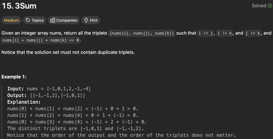The width and height of the screenshot is (273, 139).
Task: Click the duplicate triplets notice sentence
Action: coord(68,52)
